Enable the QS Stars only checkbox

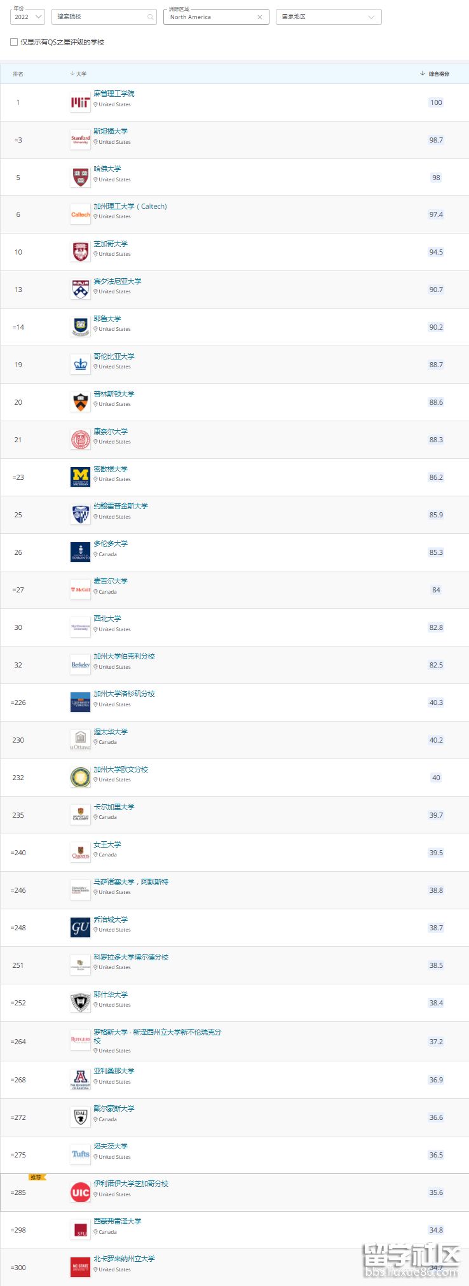tap(14, 42)
